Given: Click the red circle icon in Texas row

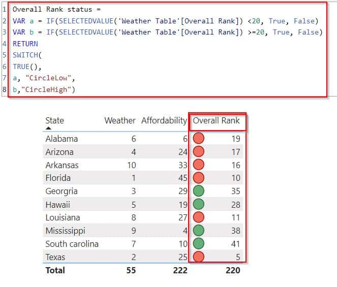Looking at the screenshot, I should point(198,257).
